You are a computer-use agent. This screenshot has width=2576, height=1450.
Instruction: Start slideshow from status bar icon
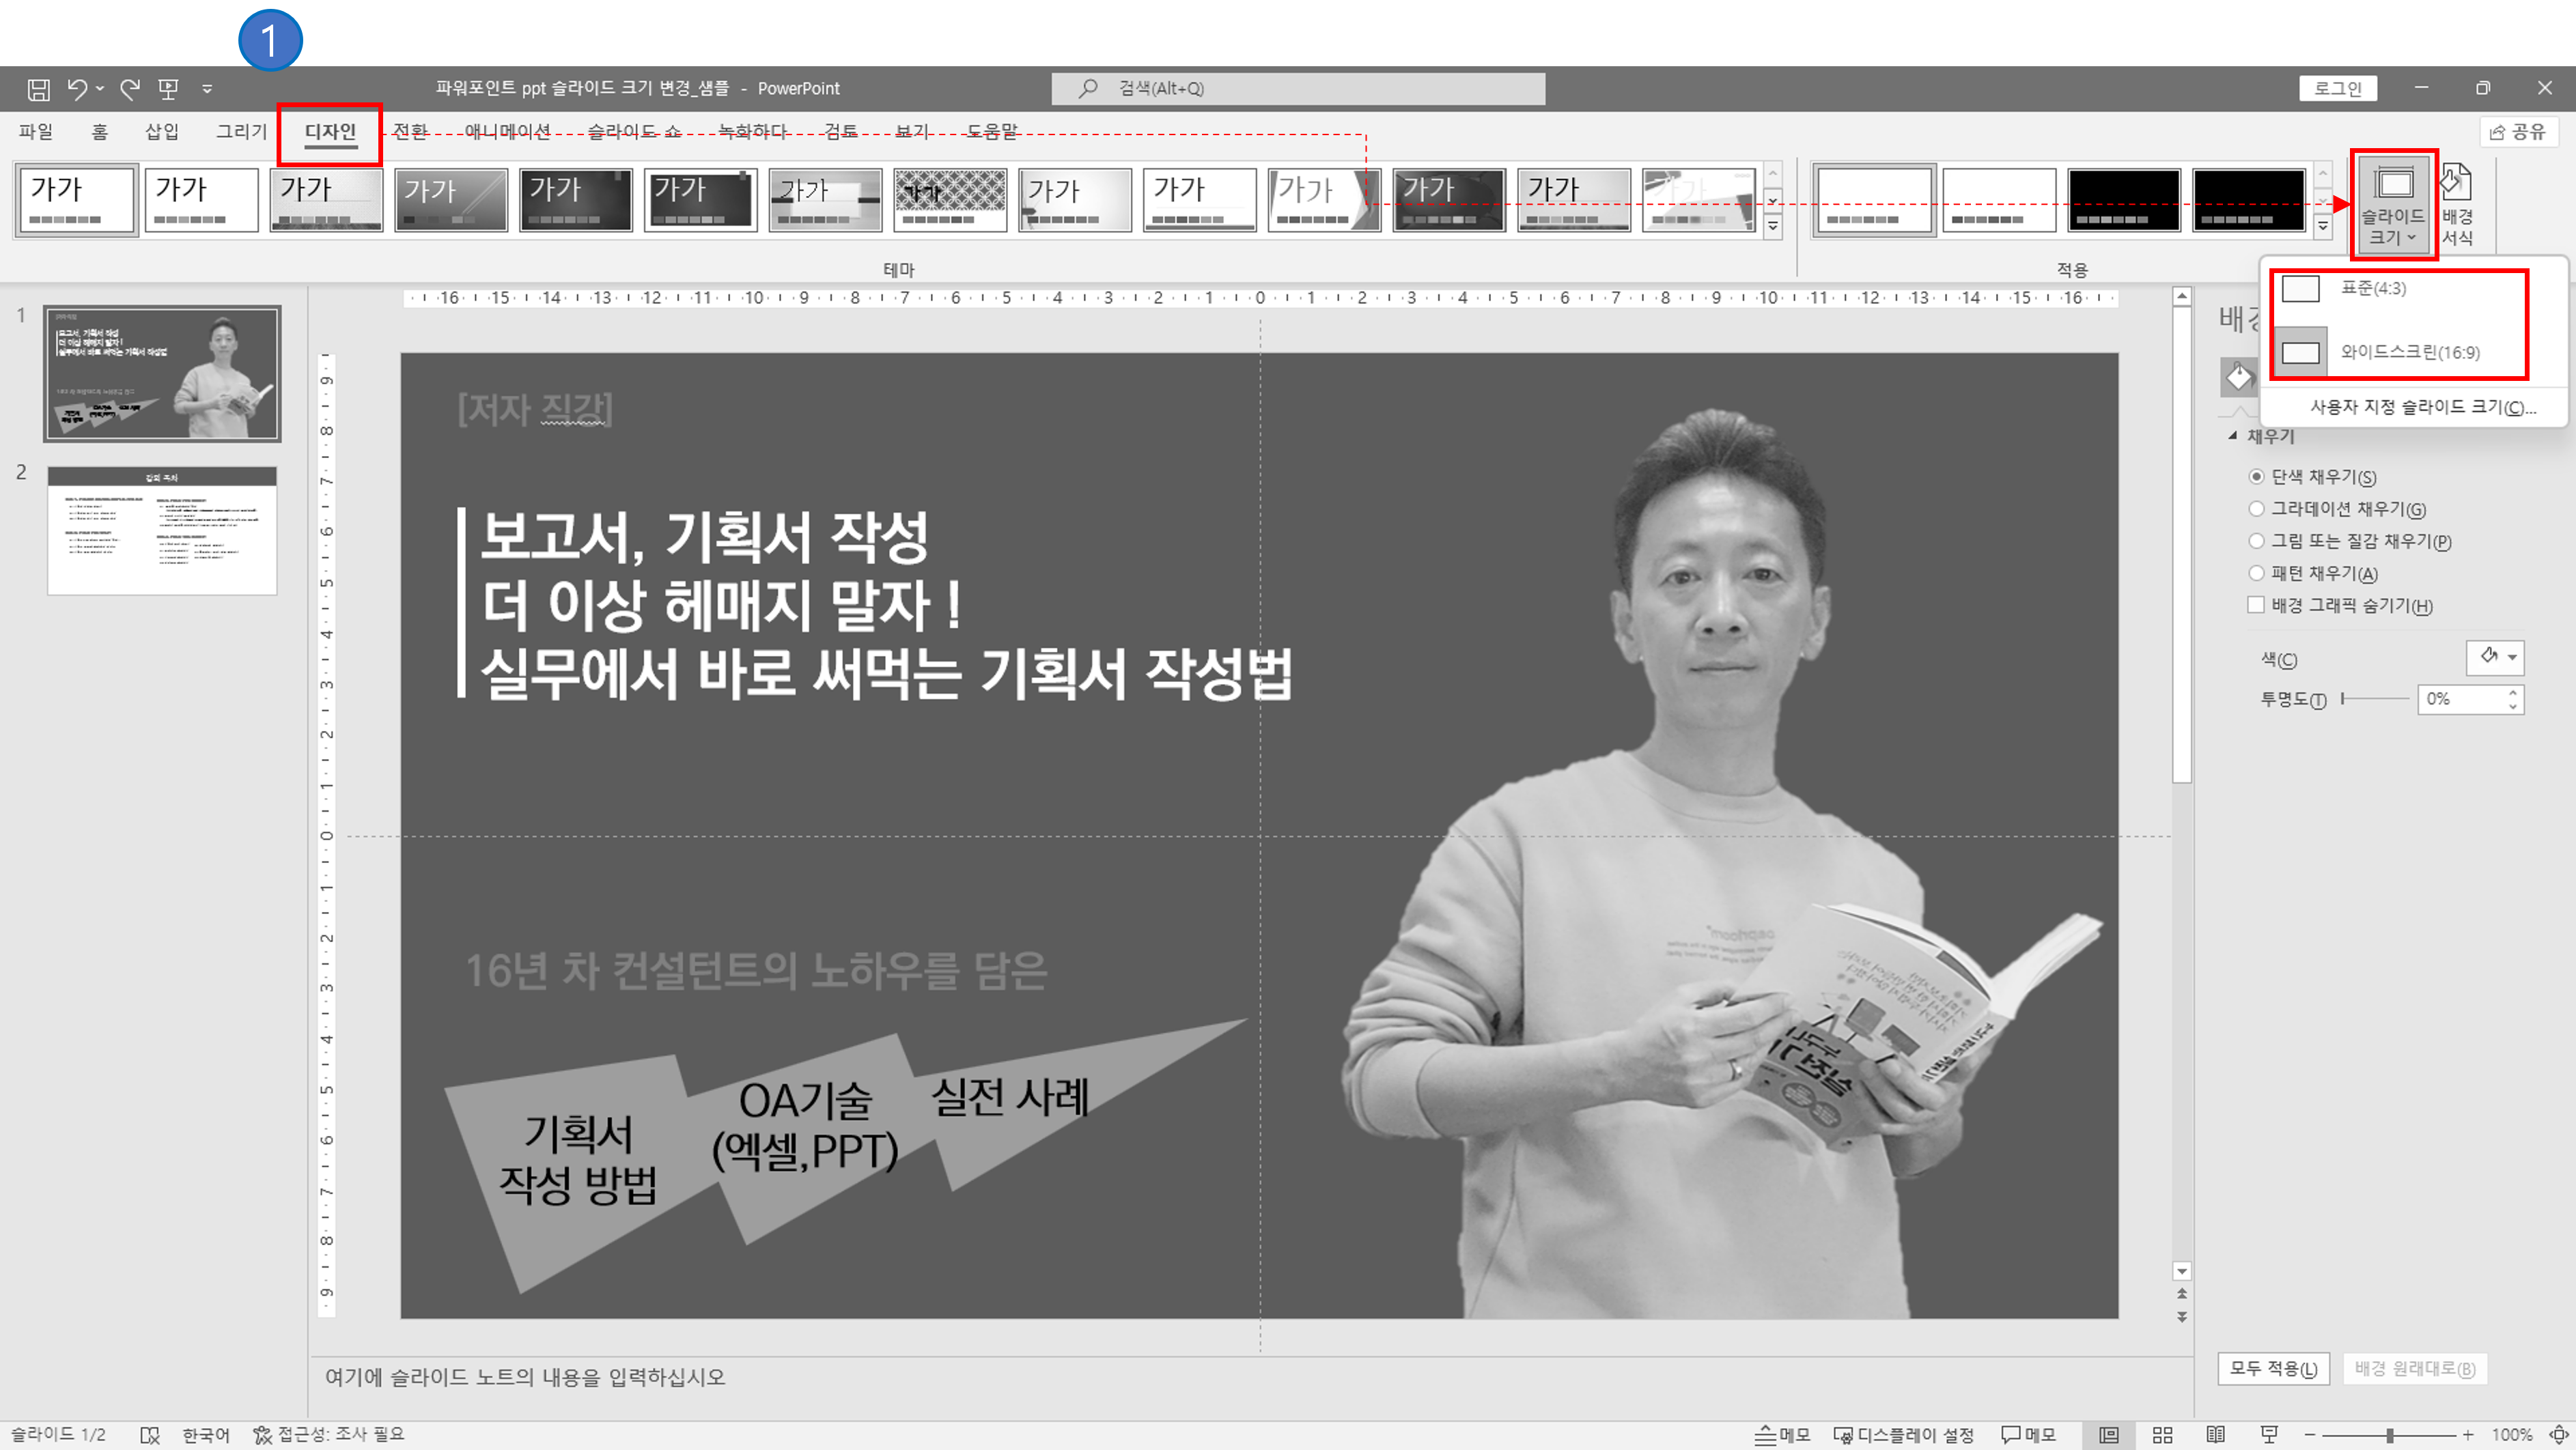(2269, 1435)
